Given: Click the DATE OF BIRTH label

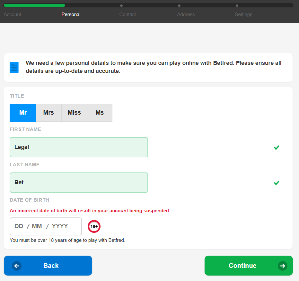Looking at the screenshot, I should (x=29, y=200).
